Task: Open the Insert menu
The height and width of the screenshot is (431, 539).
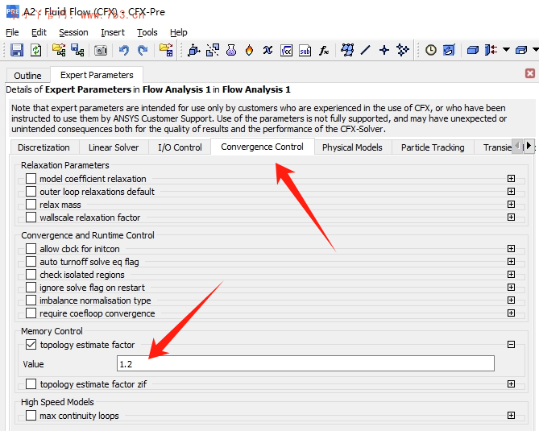Action: 113,32
